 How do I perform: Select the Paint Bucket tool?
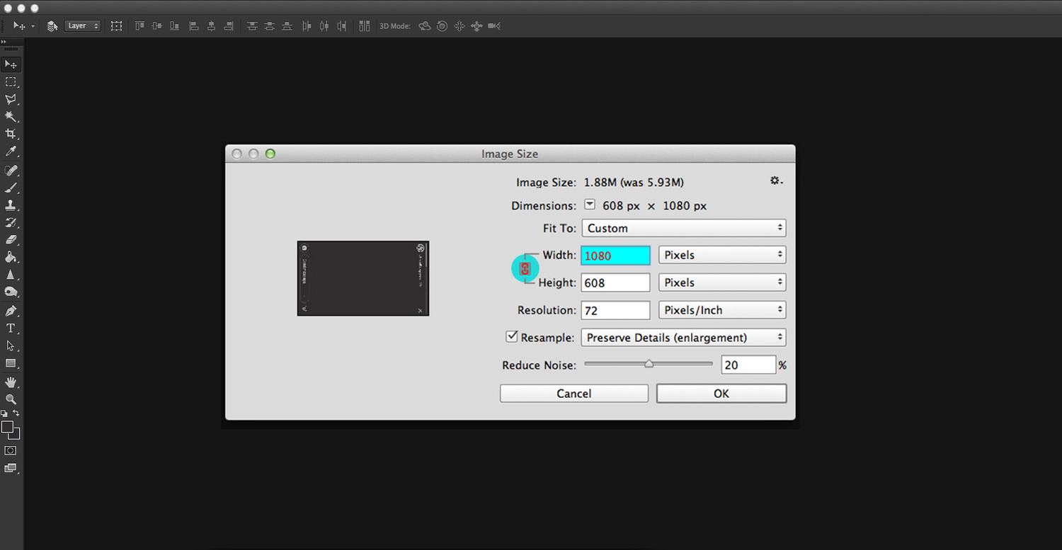[11, 257]
